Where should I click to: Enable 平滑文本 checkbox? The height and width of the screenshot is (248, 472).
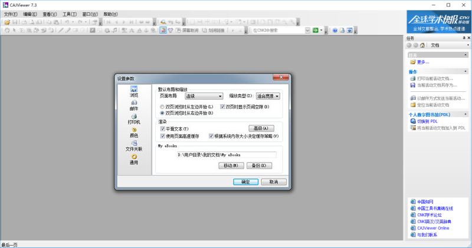163,128
